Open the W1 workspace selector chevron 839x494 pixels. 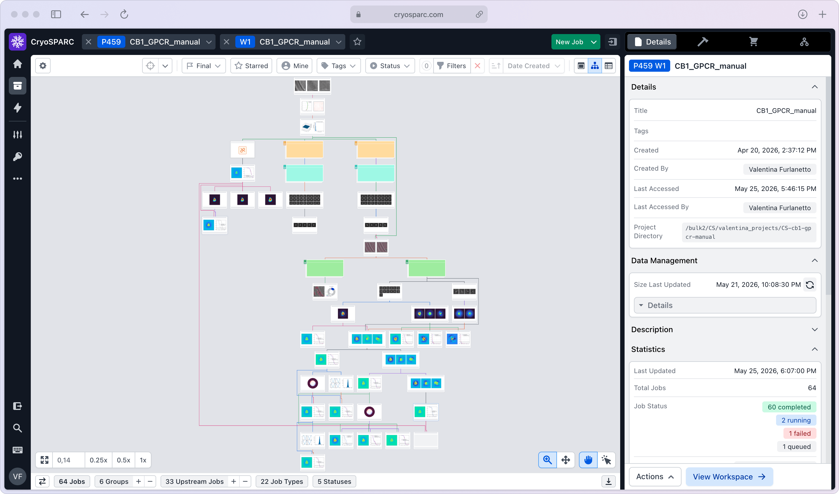click(x=338, y=41)
